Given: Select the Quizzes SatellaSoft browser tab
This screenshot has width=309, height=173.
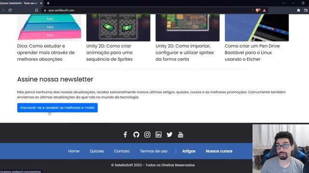Looking at the screenshot, I should click(20, 3).
